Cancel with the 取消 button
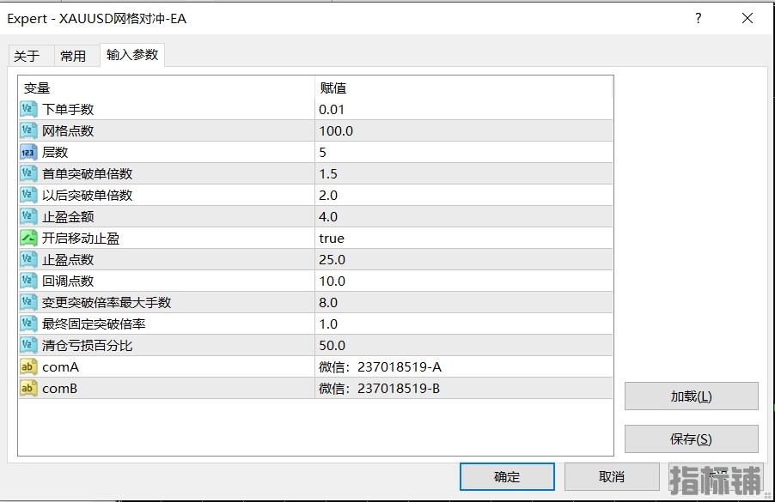 (612, 477)
